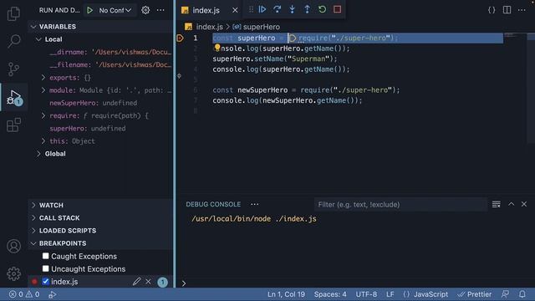Viewport: 535px width, 301px height.
Task: Click the lightbulb code action icon
Action: 217,47
